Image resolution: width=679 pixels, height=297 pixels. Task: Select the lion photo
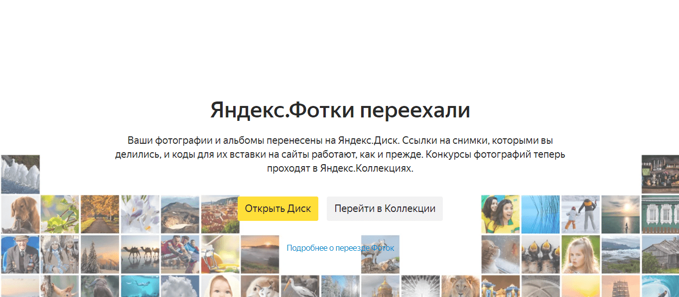click(x=460, y=286)
